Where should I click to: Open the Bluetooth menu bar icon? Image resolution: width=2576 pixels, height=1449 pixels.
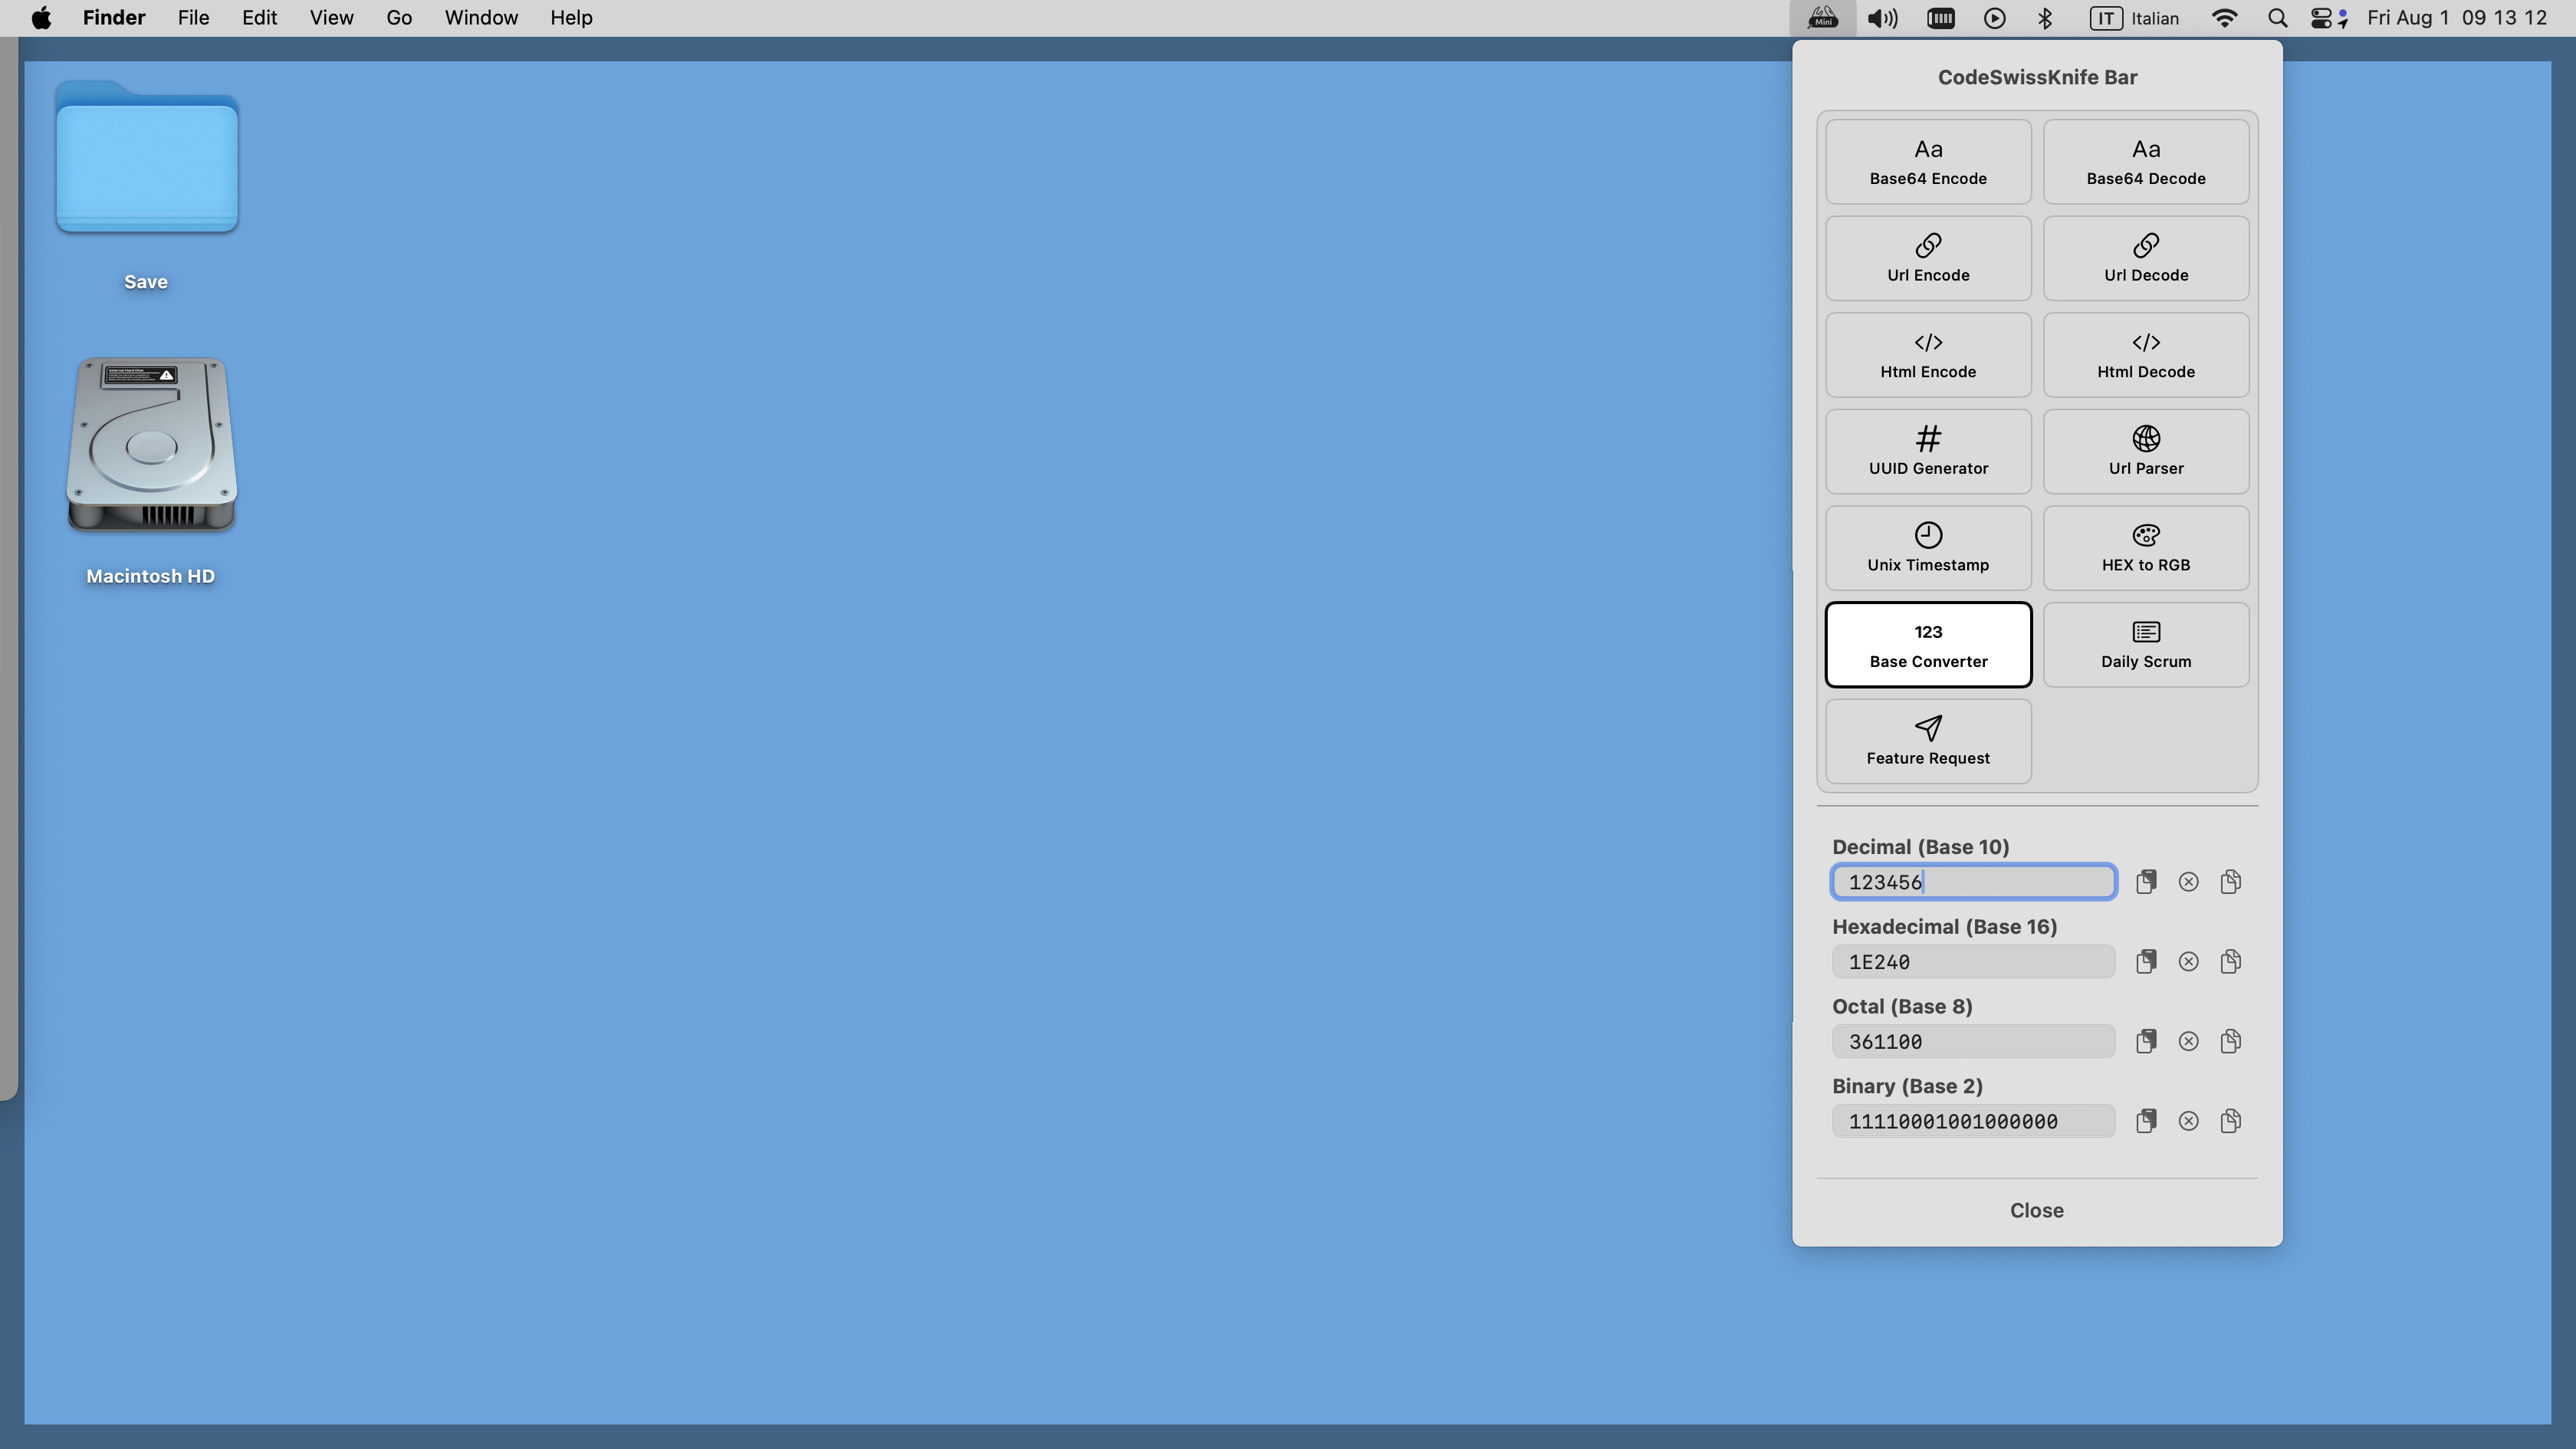coord(2045,18)
